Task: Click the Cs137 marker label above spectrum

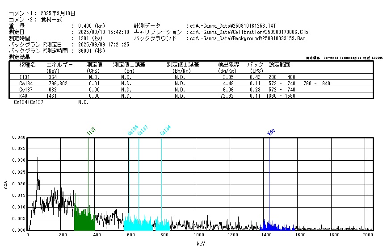Action: tap(142, 130)
